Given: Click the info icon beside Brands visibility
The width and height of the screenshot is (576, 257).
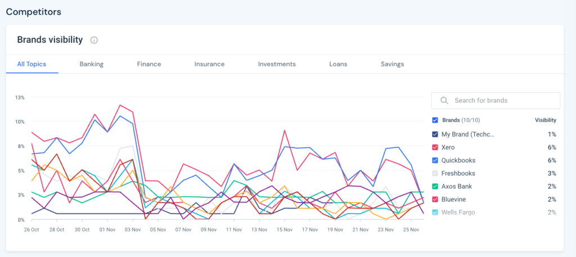Looking at the screenshot, I should pos(94,40).
